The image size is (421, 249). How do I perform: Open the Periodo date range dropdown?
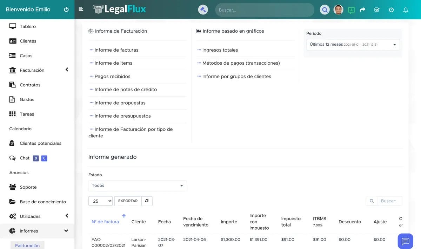[x=353, y=45]
